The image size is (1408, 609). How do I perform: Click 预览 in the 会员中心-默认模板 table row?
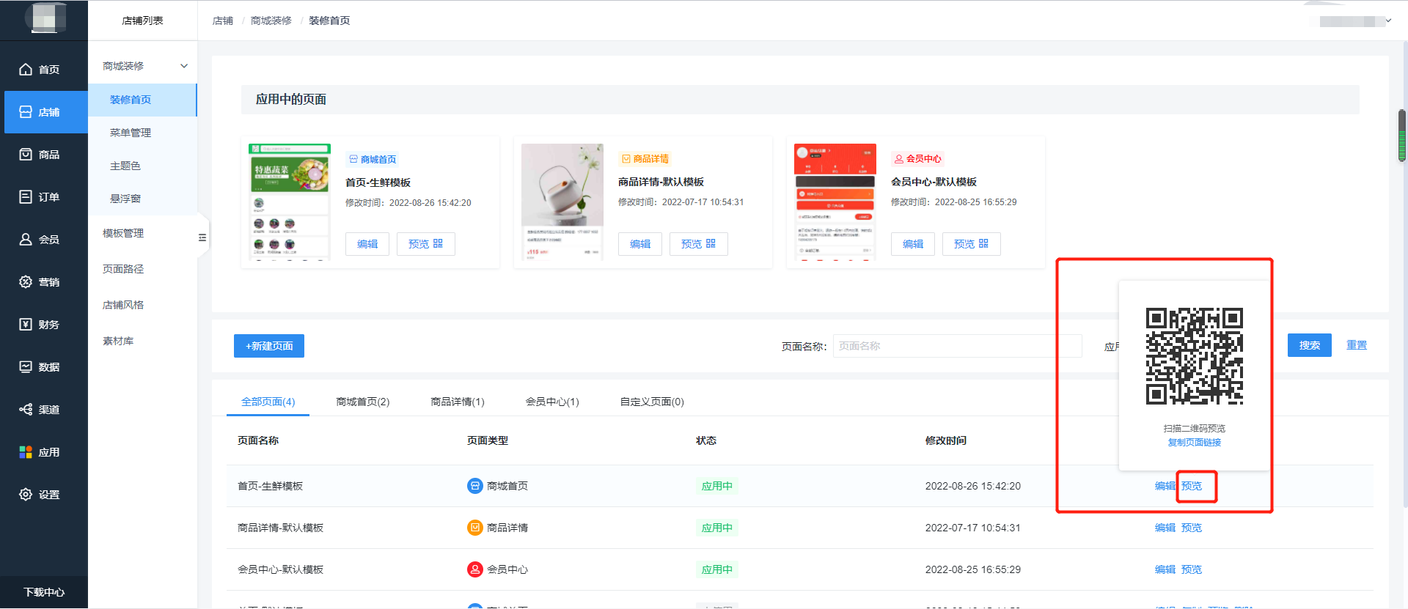tap(1192, 569)
